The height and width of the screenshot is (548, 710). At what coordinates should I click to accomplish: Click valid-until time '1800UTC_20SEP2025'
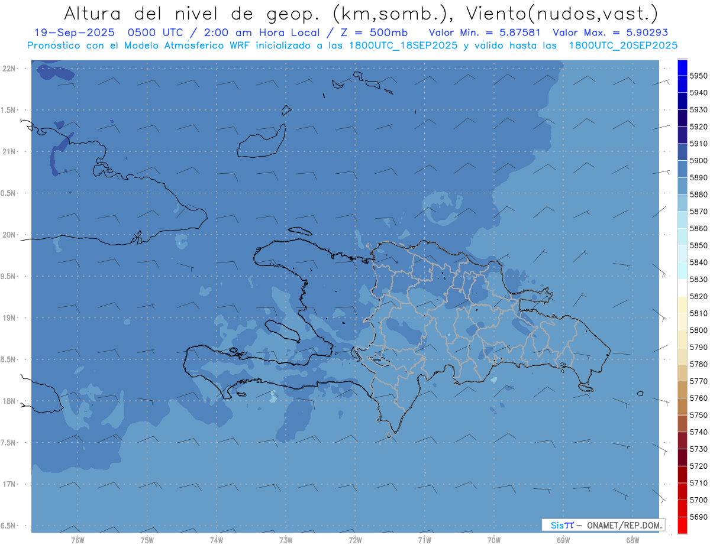pyautogui.click(x=623, y=46)
